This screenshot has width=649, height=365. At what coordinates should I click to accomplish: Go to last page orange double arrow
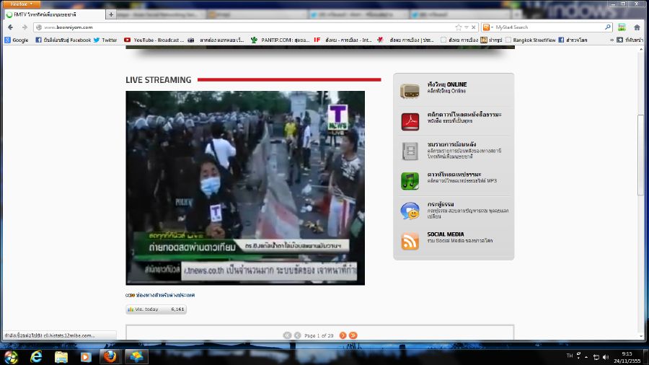353,335
